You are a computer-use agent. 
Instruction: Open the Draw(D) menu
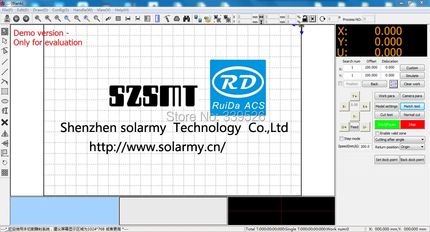pos(40,10)
